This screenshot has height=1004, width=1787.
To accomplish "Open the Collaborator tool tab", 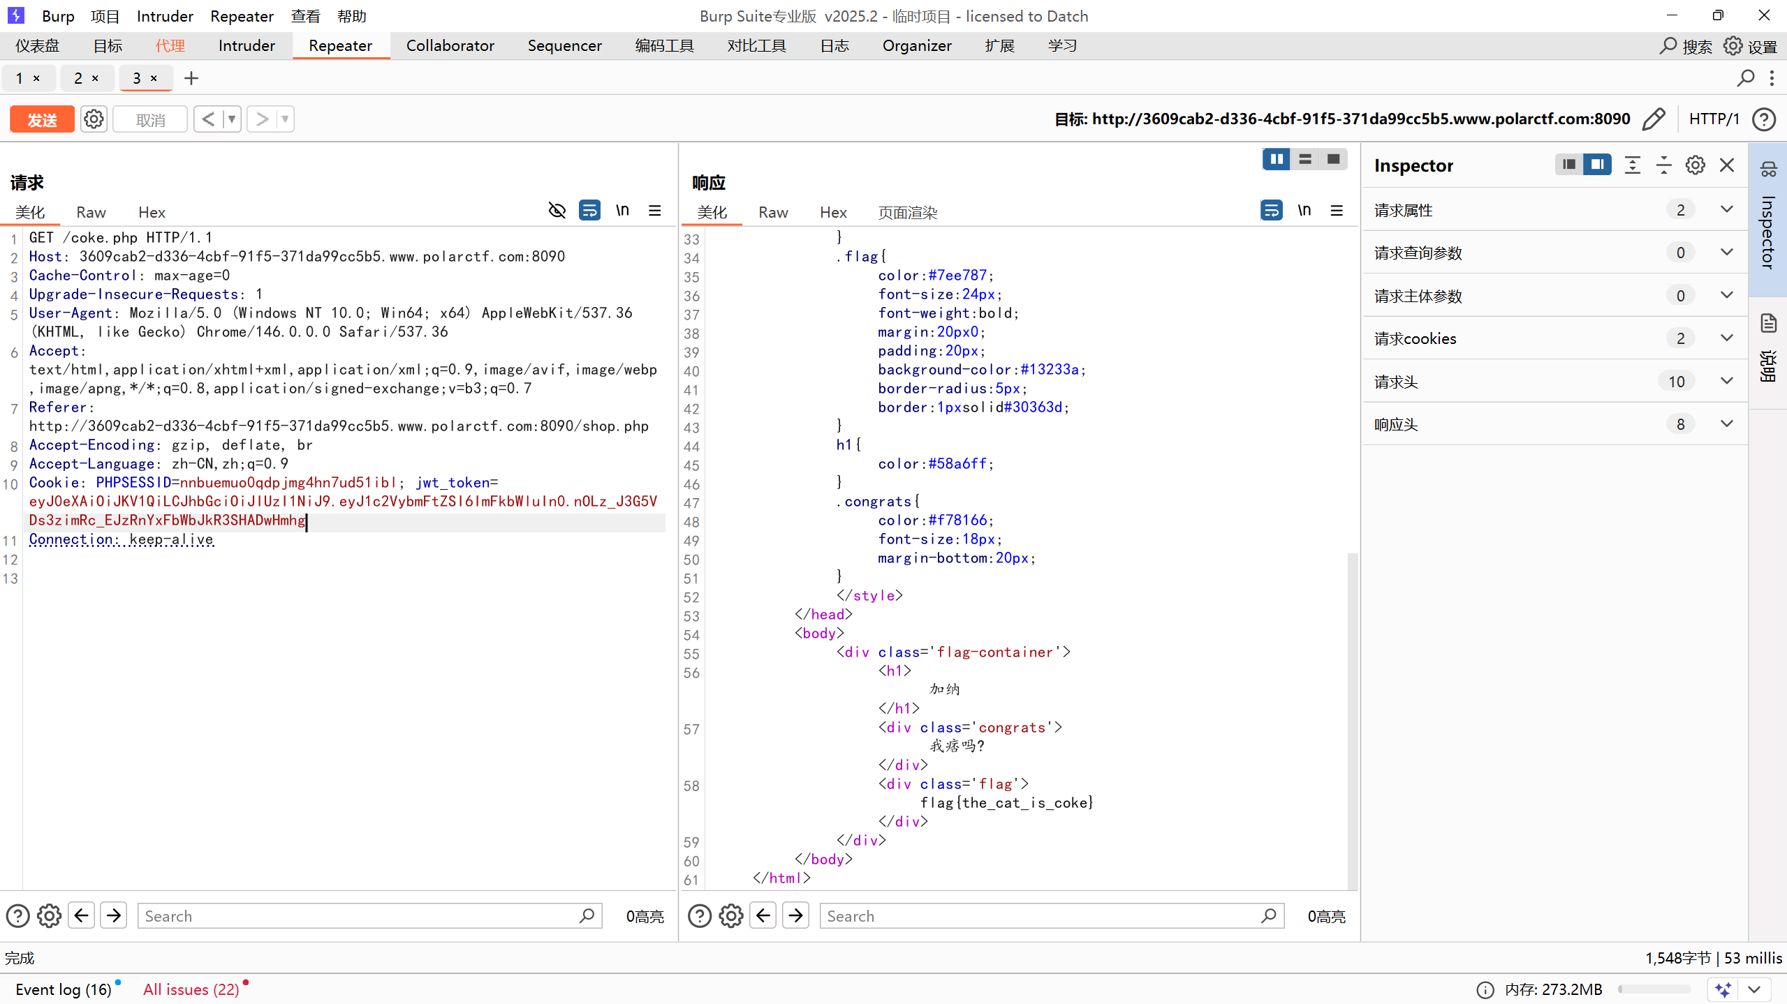I will pos(450,45).
